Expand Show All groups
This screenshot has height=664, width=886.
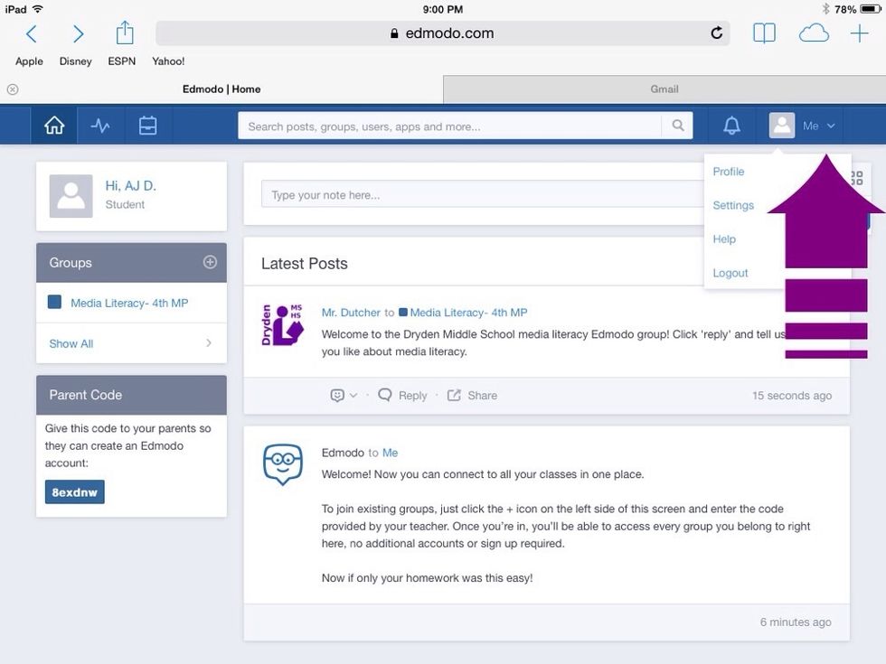click(131, 343)
